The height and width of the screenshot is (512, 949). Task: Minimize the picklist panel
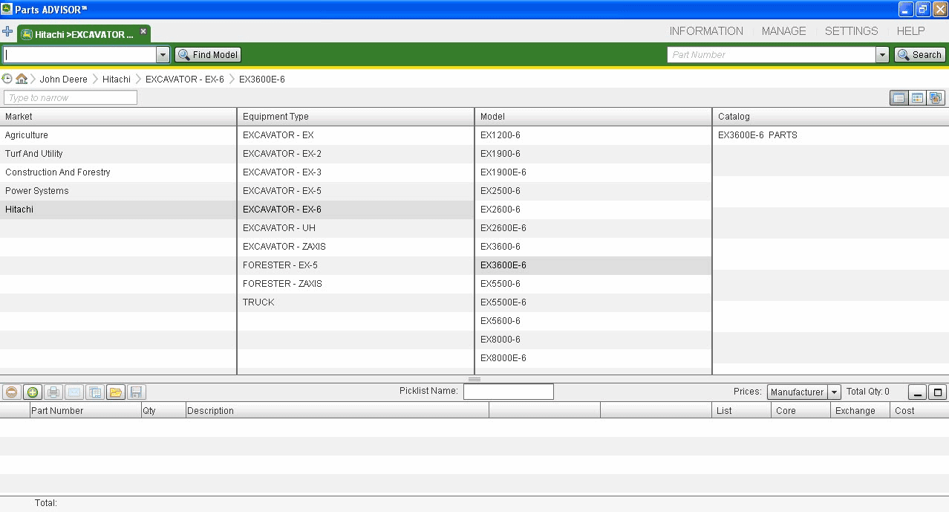918,392
